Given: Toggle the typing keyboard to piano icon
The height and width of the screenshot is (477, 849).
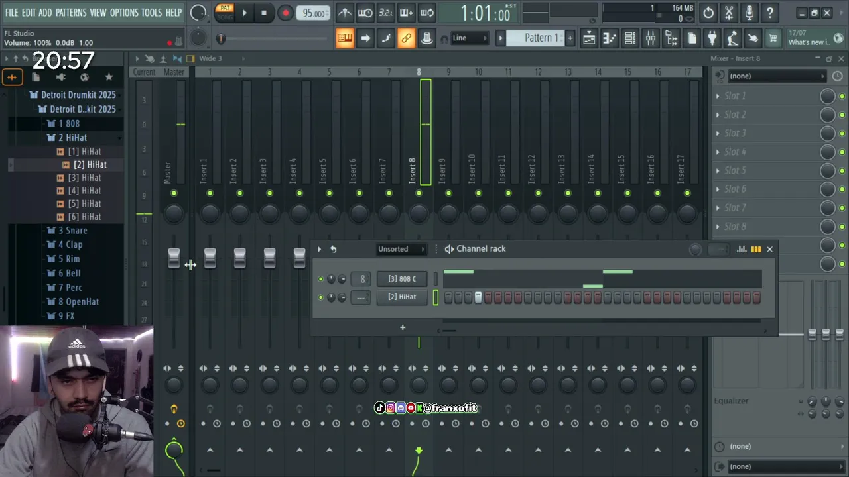Looking at the screenshot, I should tap(345, 38).
